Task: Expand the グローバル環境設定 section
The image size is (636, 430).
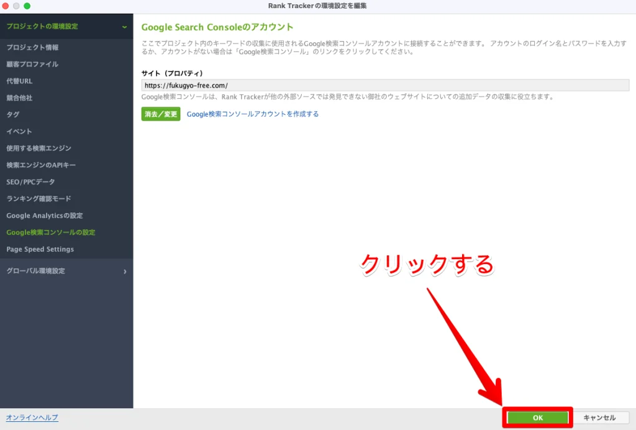Action: click(x=66, y=271)
